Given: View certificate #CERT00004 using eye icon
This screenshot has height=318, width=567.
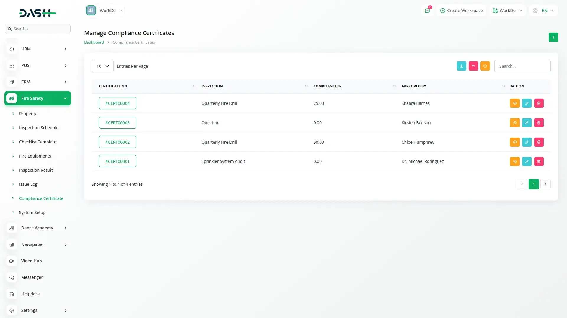Looking at the screenshot, I should point(514,103).
